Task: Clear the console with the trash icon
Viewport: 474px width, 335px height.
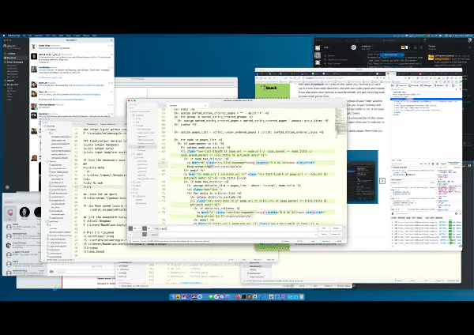Action: 393,213
